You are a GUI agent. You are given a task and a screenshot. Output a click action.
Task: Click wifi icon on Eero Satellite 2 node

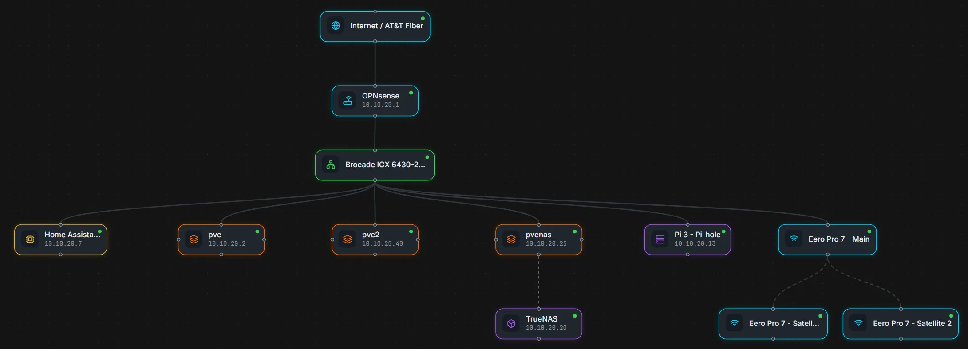pyautogui.click(x=858, y=323)
